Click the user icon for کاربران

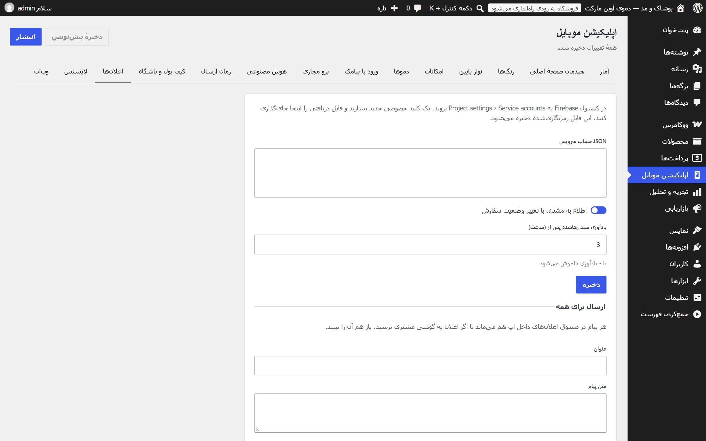coord(697,264)
